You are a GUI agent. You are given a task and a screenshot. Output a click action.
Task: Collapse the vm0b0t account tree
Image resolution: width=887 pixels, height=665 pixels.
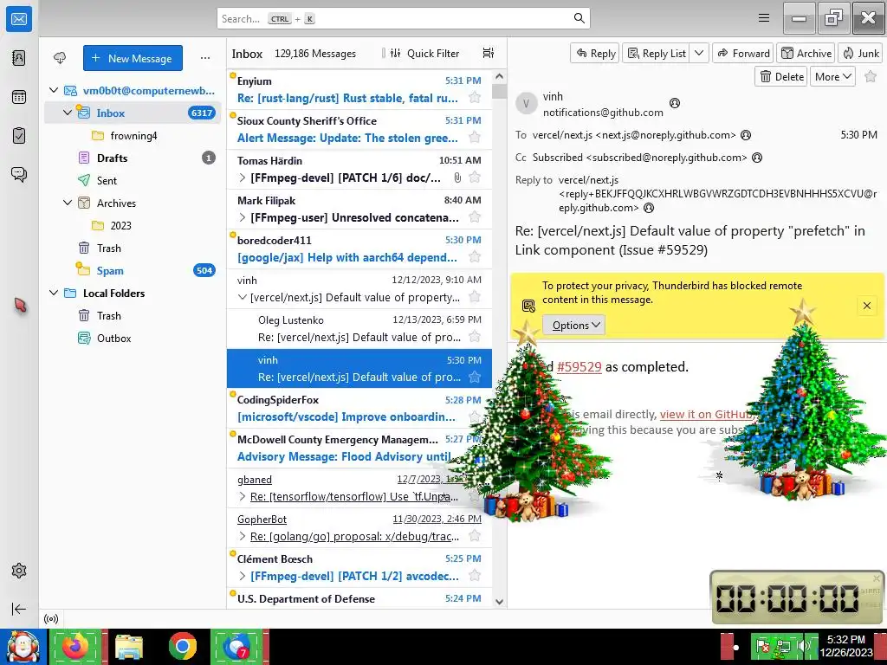[54, 90]
